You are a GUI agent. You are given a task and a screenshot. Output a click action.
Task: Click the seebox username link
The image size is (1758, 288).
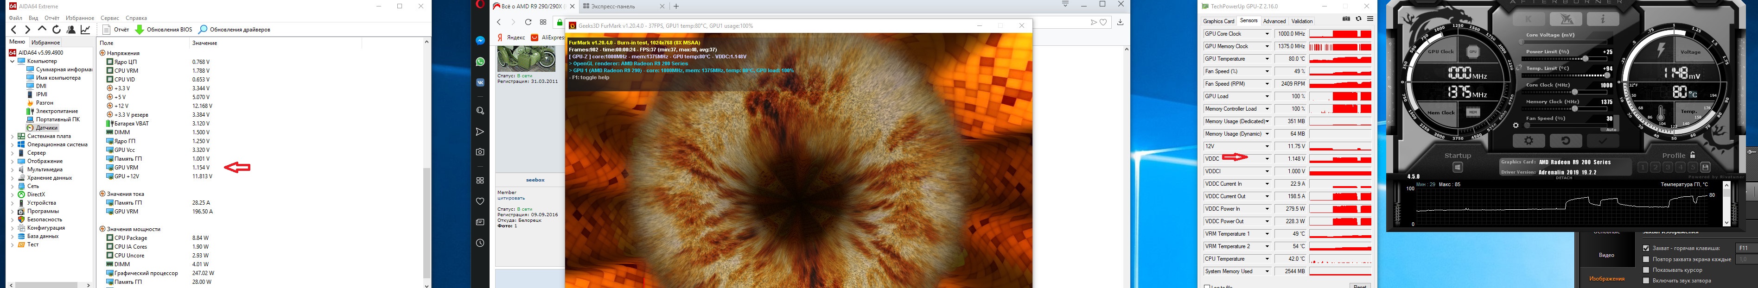click(x=536, y=180)
